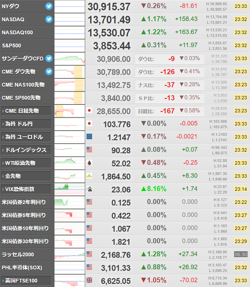Viewport: 250px width, 287px height.
Task: Open the NYダウ mini chart
Action: click(70, 7)
